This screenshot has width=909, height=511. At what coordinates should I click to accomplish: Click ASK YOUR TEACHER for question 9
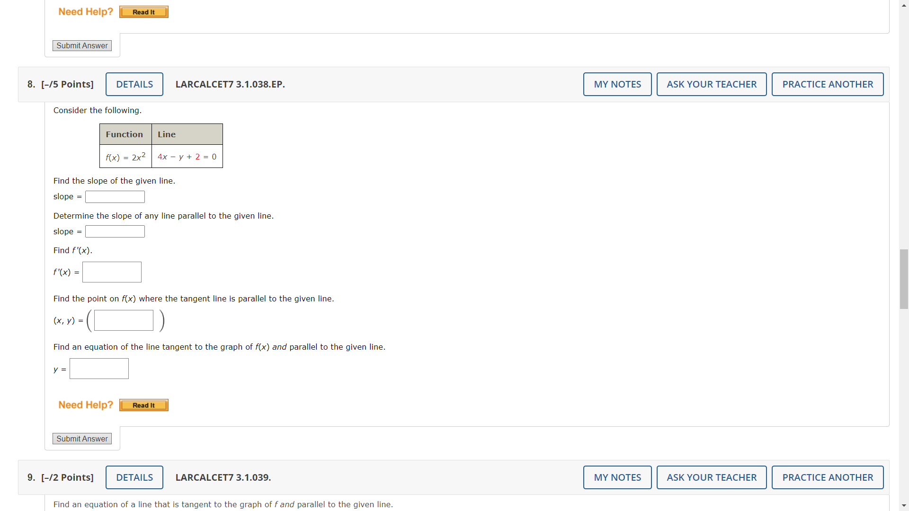tap(712, 477)
